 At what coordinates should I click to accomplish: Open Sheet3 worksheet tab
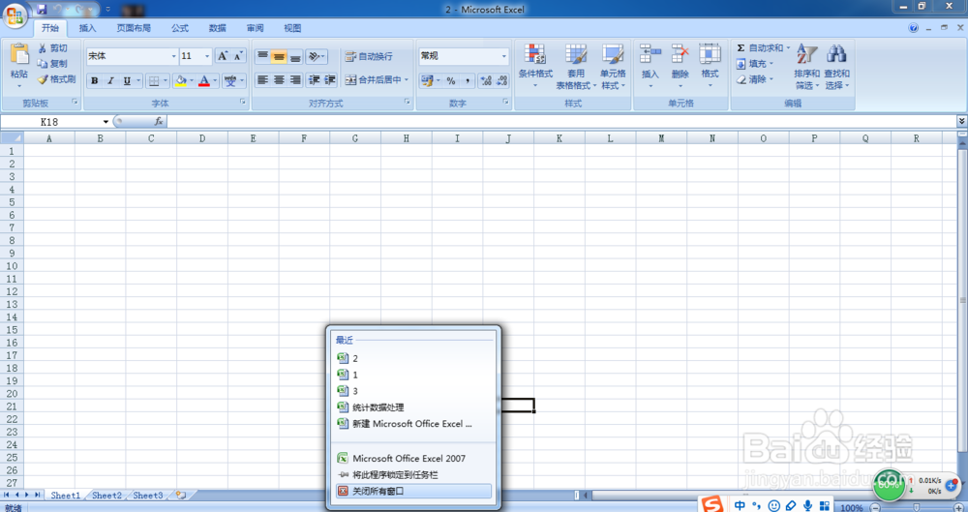(x=148, y=496)
